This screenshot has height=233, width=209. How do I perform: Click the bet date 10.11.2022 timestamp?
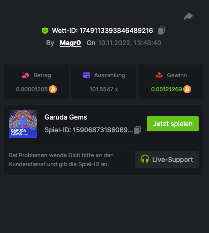[130, 43]
